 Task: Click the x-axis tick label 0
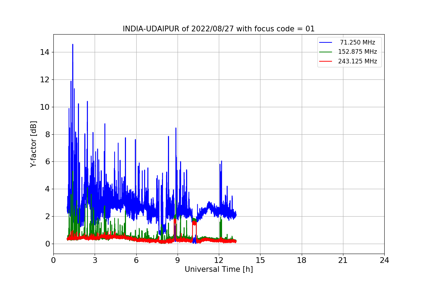click(x=53, y=260)
